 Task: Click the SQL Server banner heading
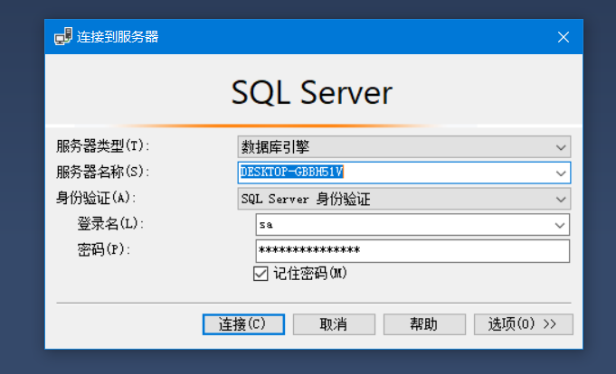(311, 93)
